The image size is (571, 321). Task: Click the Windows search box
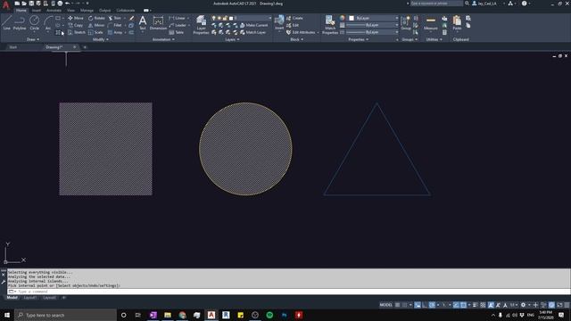coord(65,315)
